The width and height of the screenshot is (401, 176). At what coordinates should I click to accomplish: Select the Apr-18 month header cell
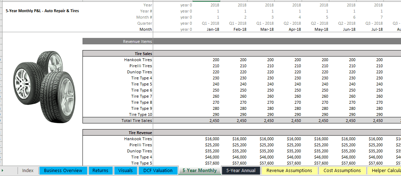(x=294, y=29)
